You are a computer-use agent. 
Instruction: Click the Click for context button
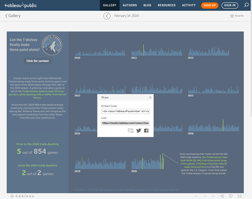click(x=38, y=61)
